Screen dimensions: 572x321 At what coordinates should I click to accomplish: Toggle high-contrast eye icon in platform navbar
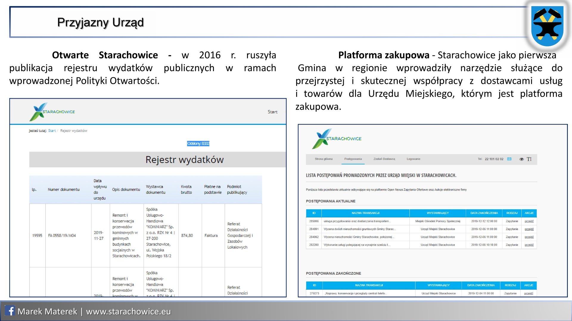click(521, 159)
